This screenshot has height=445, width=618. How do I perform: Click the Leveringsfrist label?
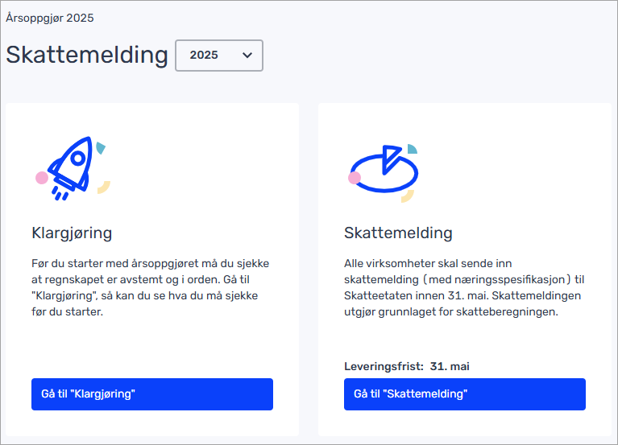pos(384,366)
